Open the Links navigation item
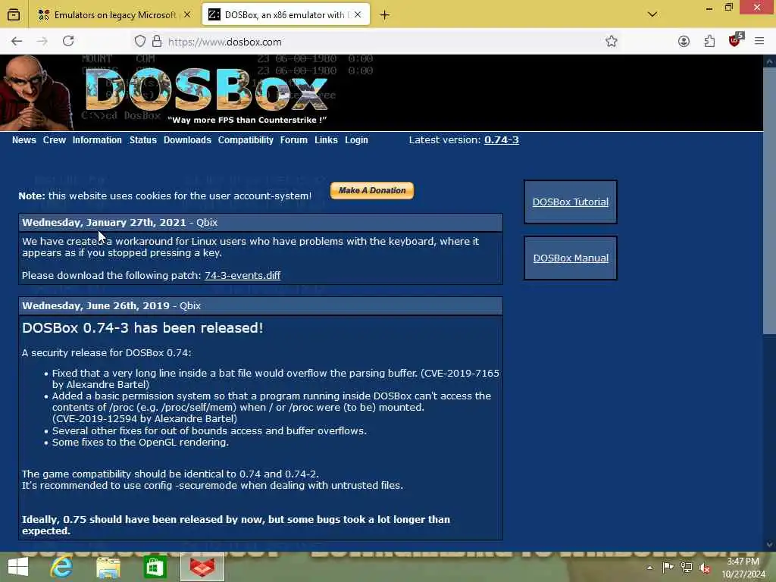The height and width of the screenshot is (582, 776). 326,140
